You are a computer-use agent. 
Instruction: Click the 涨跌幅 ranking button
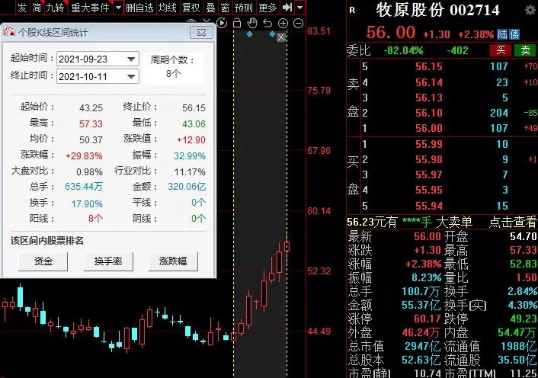click(x=173, y=261)
